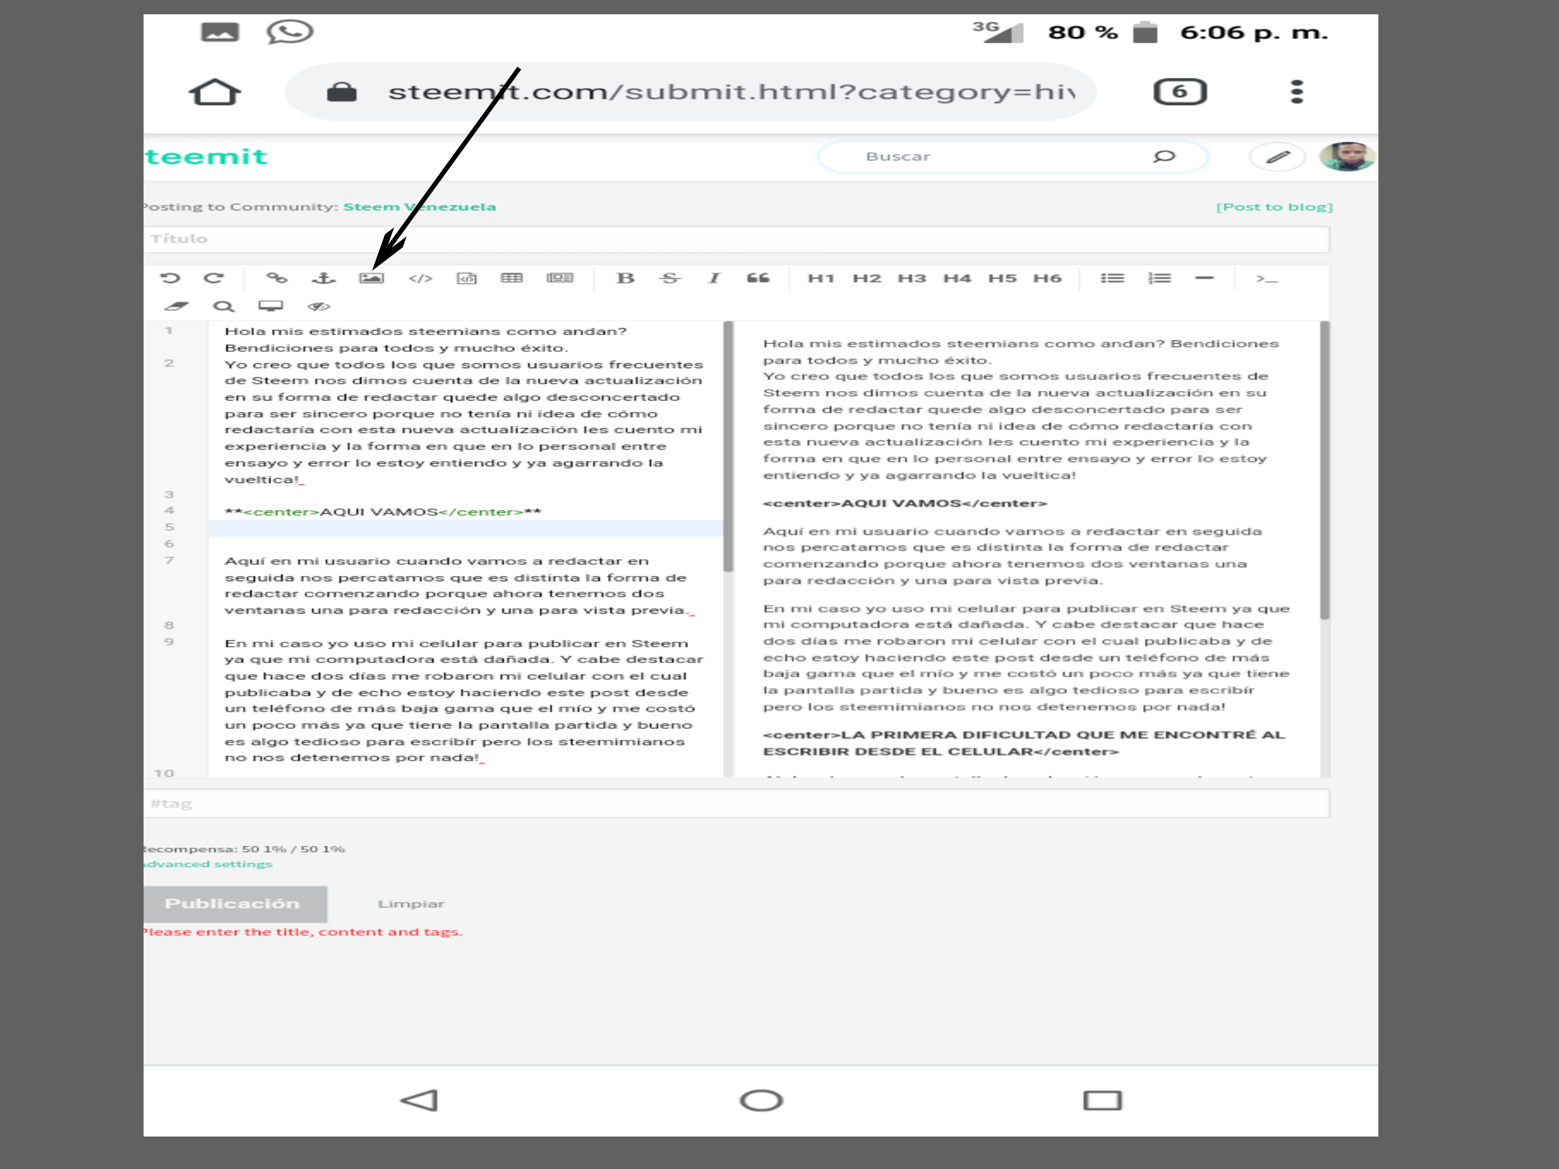This screenshot has height=1169, width=1559.
Task: Open the advanced settings link
Action: tap(208, 864)
